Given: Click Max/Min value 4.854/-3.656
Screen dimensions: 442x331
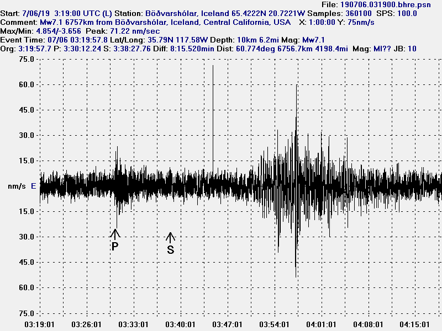Looking at the screenshot, I should 59,31.
